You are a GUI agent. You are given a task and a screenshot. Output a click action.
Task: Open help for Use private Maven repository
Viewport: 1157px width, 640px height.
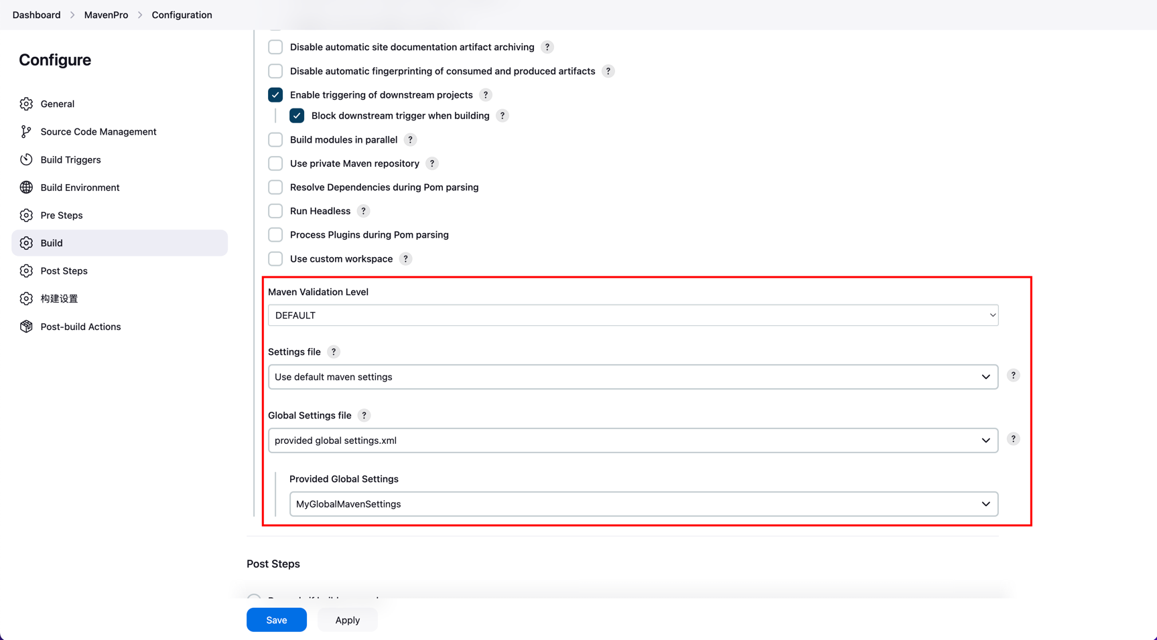point(432,163)
